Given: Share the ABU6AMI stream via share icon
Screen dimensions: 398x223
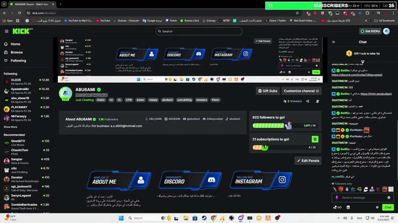Looking at the screenshot, I should [x=308, y=101].
